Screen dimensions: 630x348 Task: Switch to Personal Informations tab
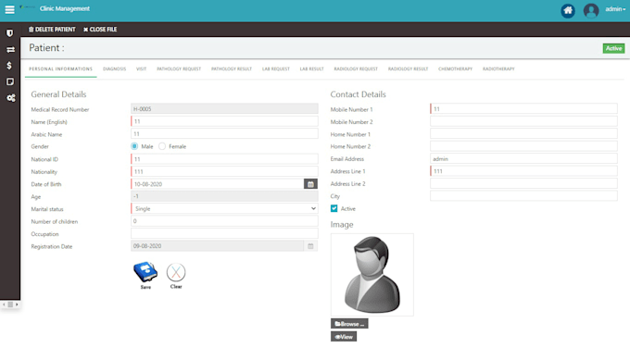coord(60,69)
